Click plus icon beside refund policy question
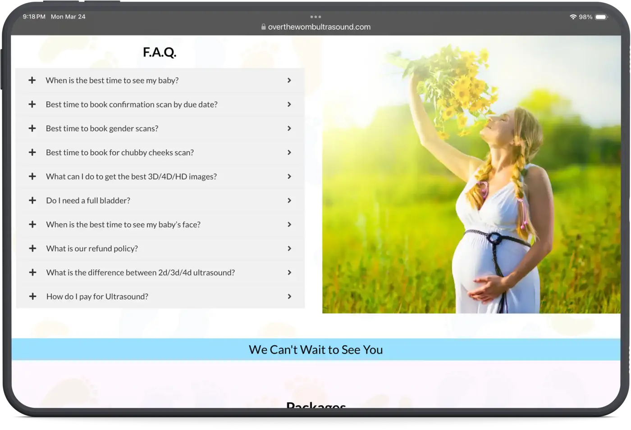This screenshot has width=631, height=430. point(32,249)
